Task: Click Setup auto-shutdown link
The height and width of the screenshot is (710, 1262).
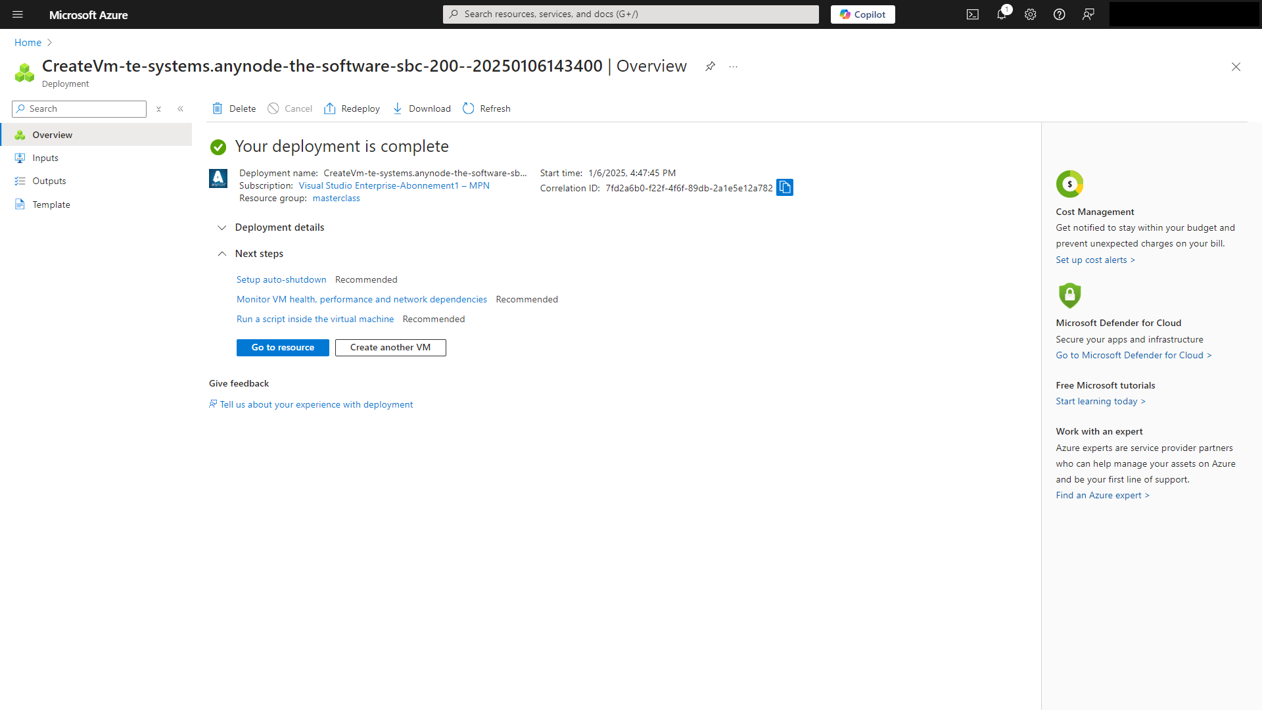Action: 281,279
